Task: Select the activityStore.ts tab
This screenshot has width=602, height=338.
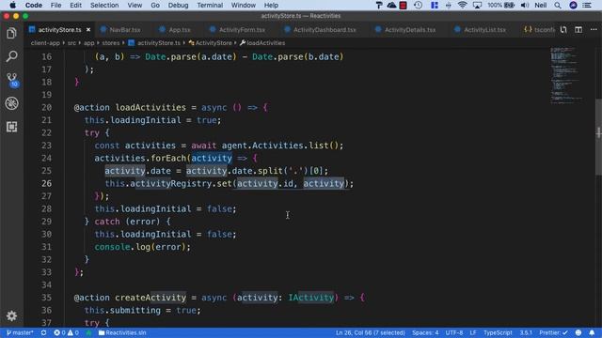Action: (x=59, y=29)
